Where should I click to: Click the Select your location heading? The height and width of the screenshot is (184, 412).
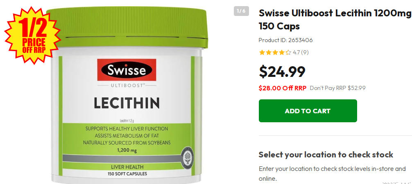326,155
